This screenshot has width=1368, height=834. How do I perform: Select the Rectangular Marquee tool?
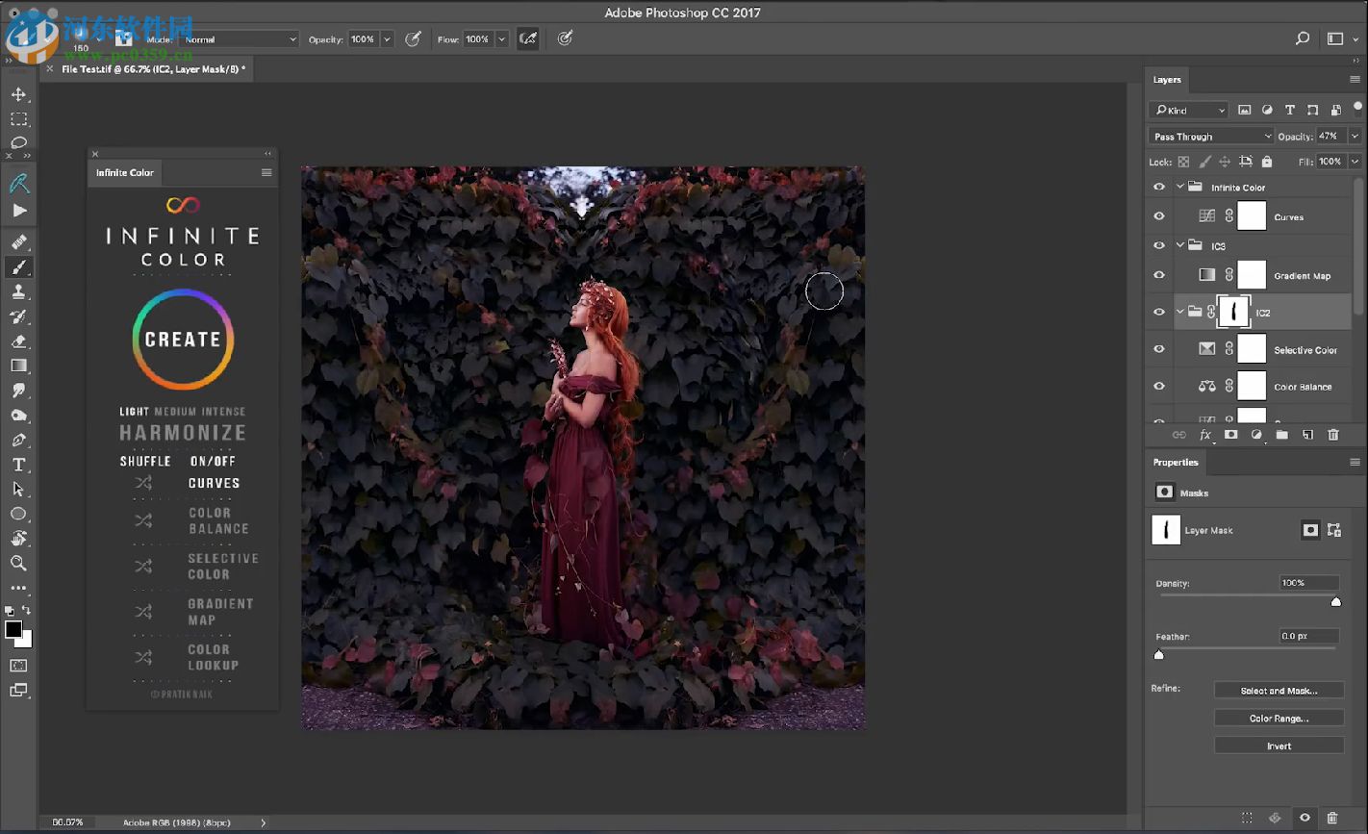point(18,119)
